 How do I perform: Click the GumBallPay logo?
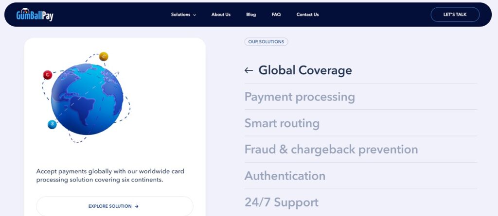(x=35, y=15)
